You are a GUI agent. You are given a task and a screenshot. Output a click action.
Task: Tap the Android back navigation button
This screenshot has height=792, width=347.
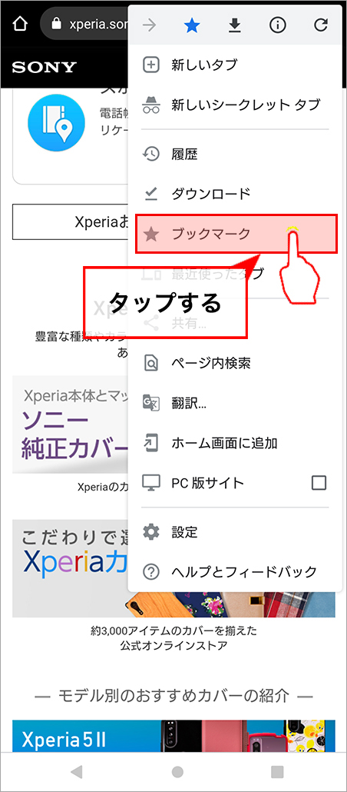(77, 771)
